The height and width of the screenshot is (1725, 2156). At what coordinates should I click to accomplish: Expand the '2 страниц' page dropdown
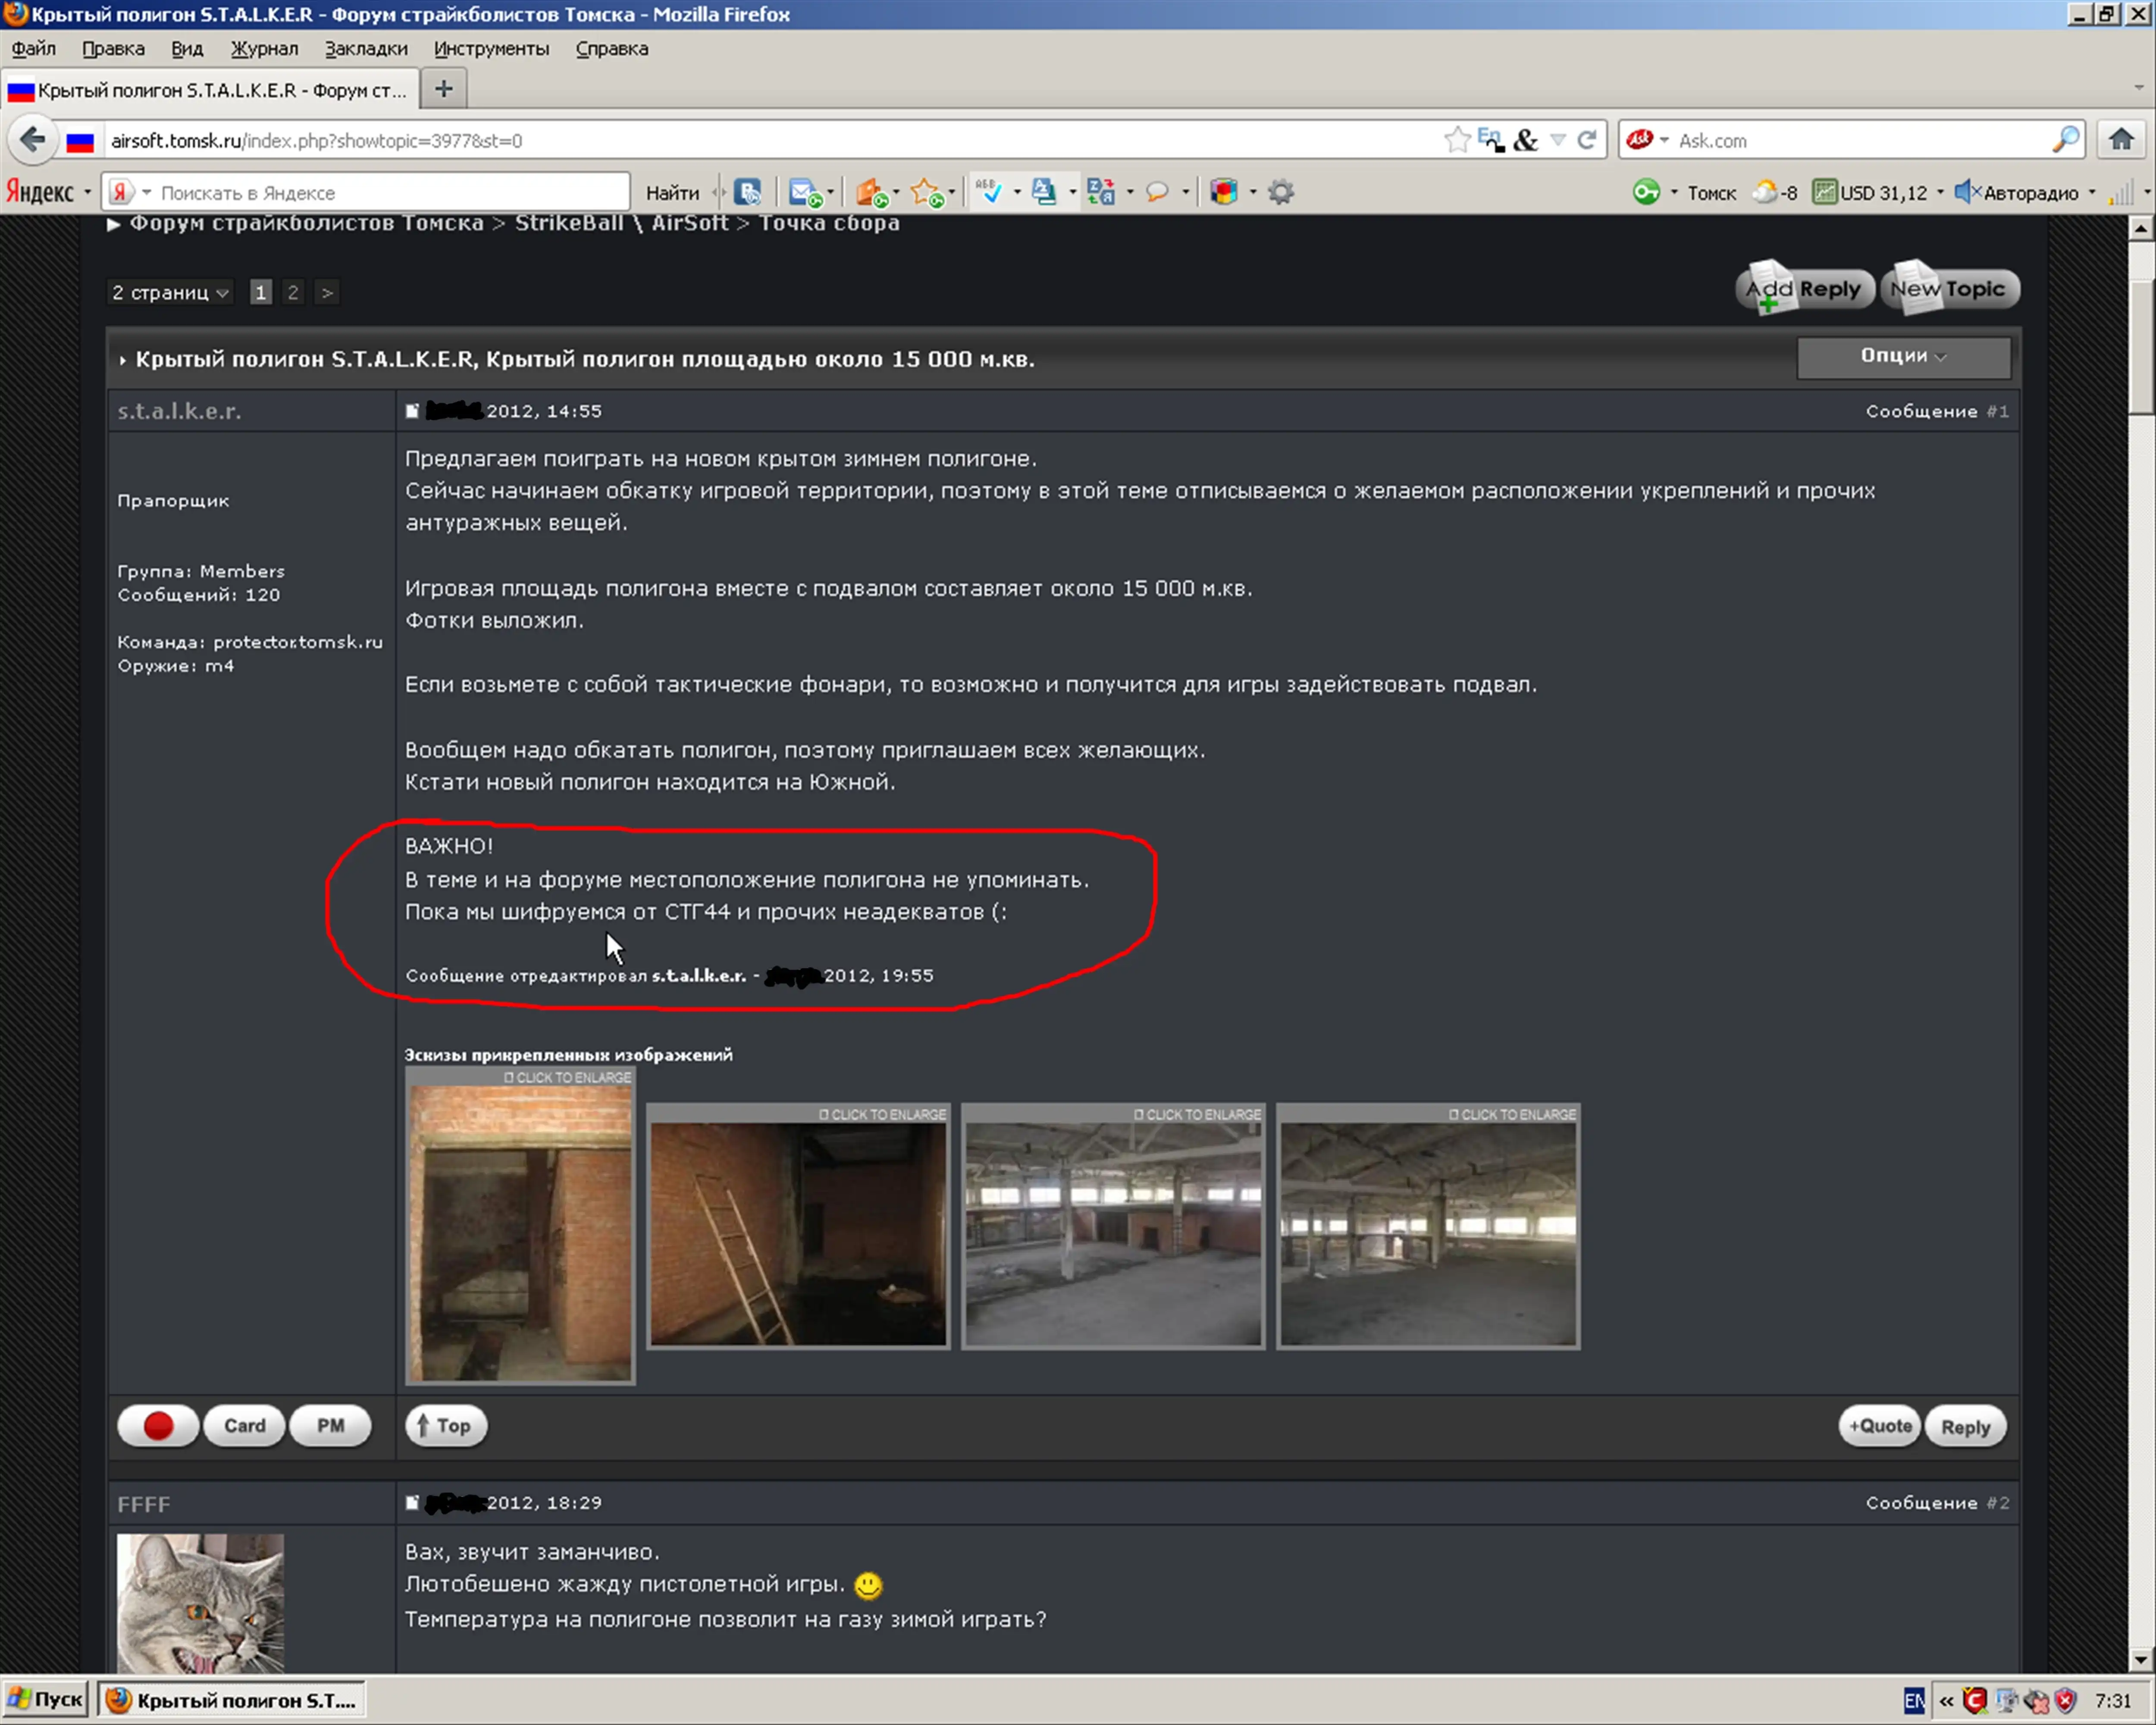pos(170,292)
